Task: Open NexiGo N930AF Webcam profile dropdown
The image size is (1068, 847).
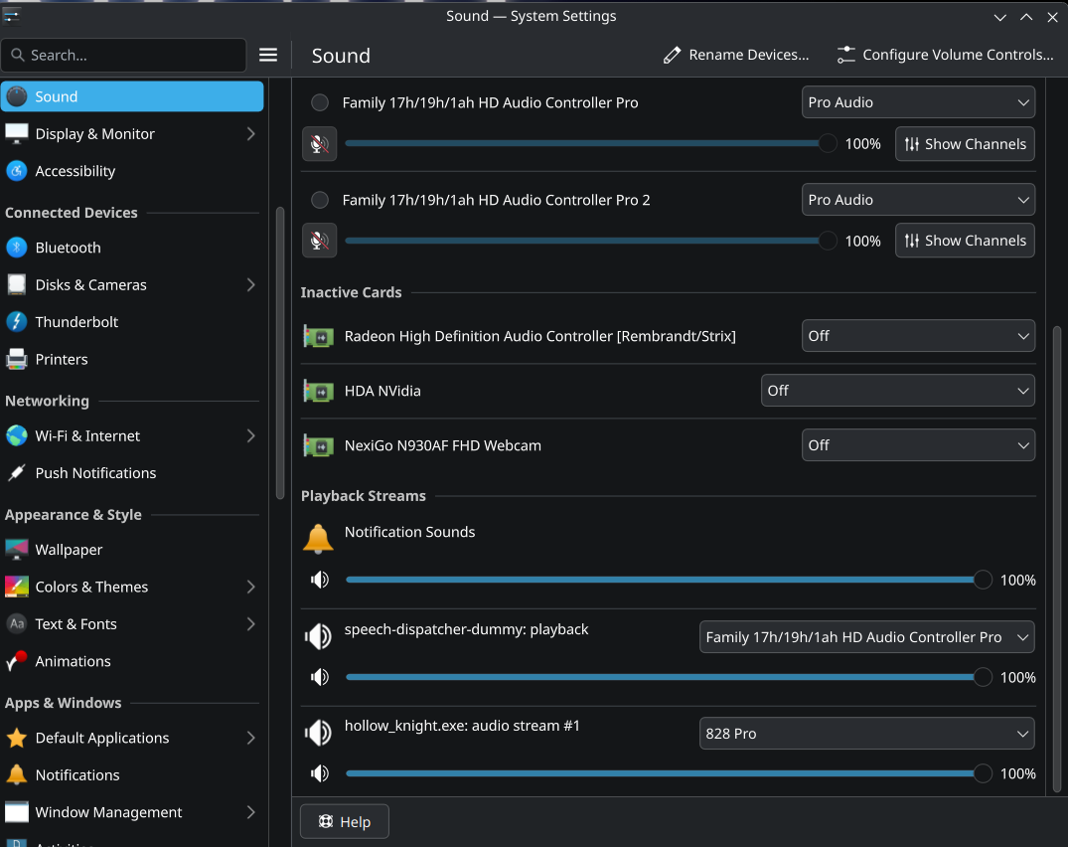Action: 917,445
